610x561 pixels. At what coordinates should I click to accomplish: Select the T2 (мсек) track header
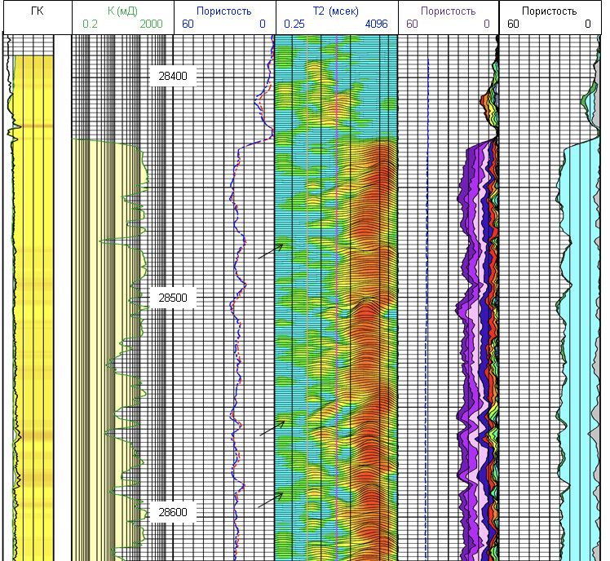[x=335, y=11]
